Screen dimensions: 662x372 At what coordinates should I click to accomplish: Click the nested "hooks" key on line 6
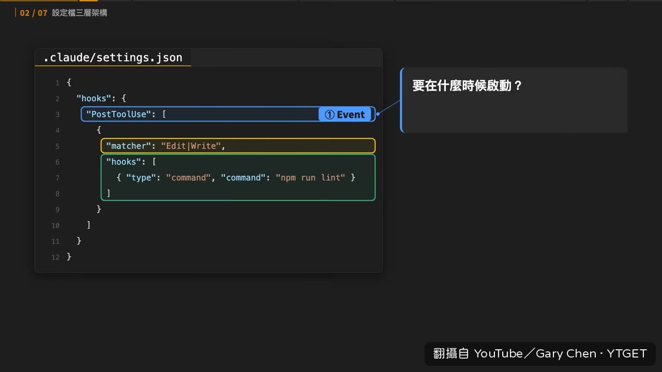pos(124,162)
